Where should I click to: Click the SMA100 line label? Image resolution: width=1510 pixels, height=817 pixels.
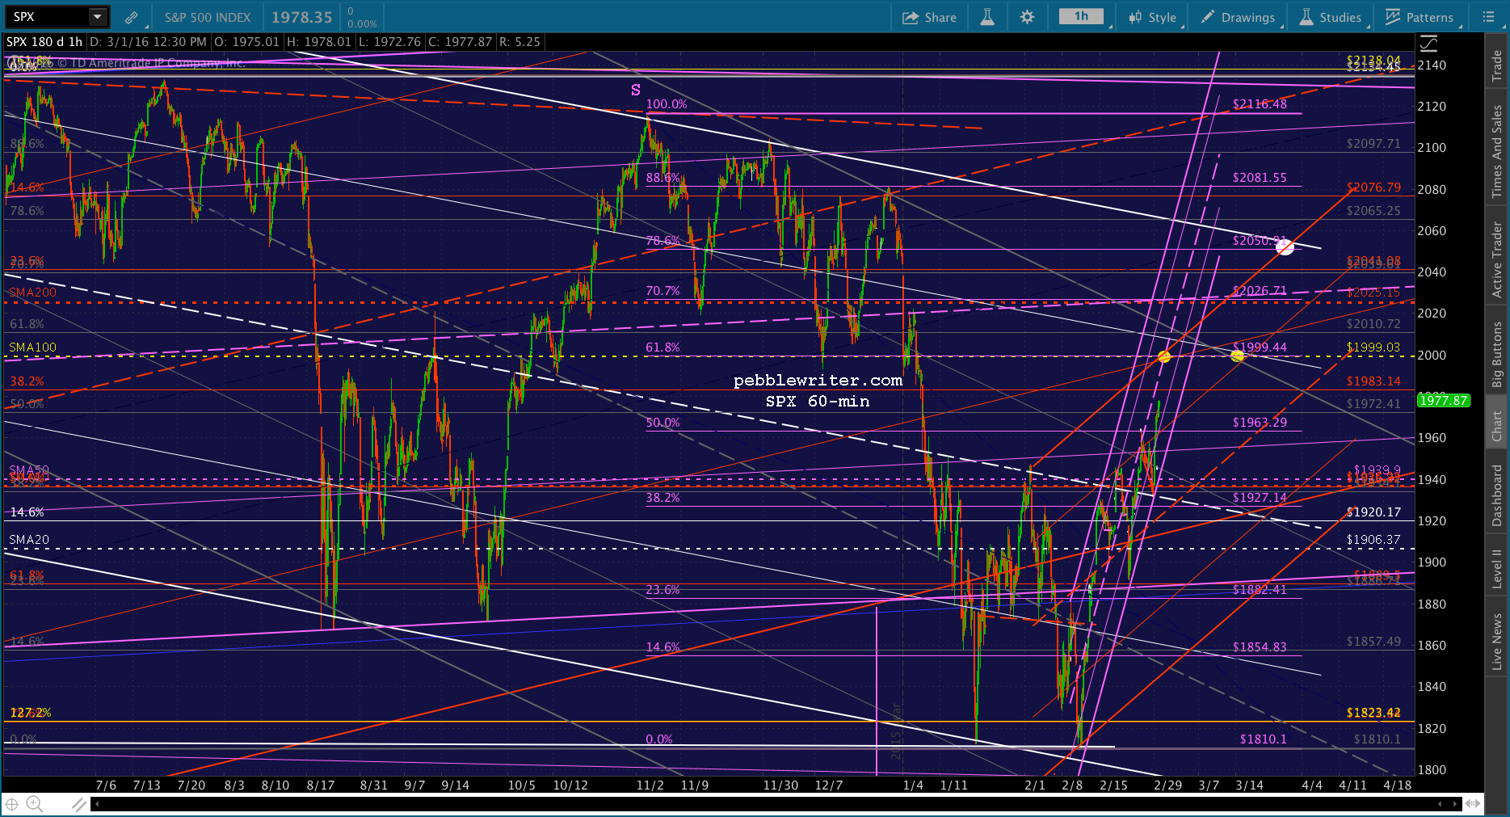click(33, 347)
